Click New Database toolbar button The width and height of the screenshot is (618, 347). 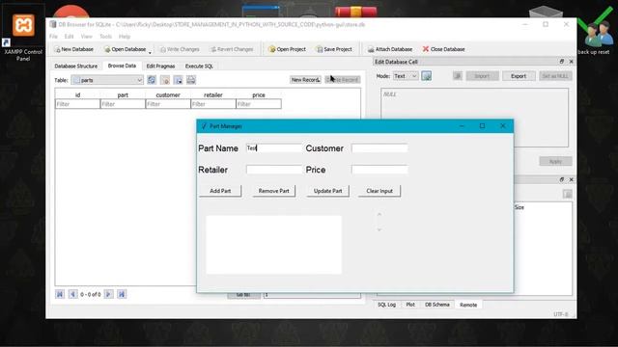coord(74,49)
